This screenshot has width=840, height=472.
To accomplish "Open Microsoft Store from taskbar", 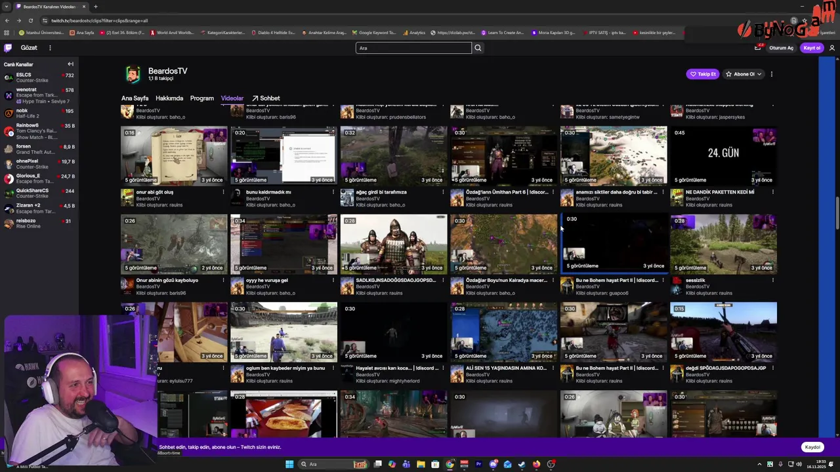I will [x=435, y=464].
